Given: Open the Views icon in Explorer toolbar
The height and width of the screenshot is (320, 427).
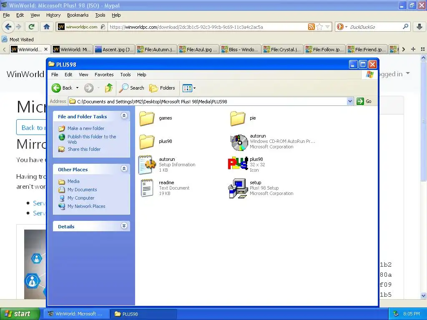Looking at the screenshot, I should pyautogui.click(x=187, y=88).
